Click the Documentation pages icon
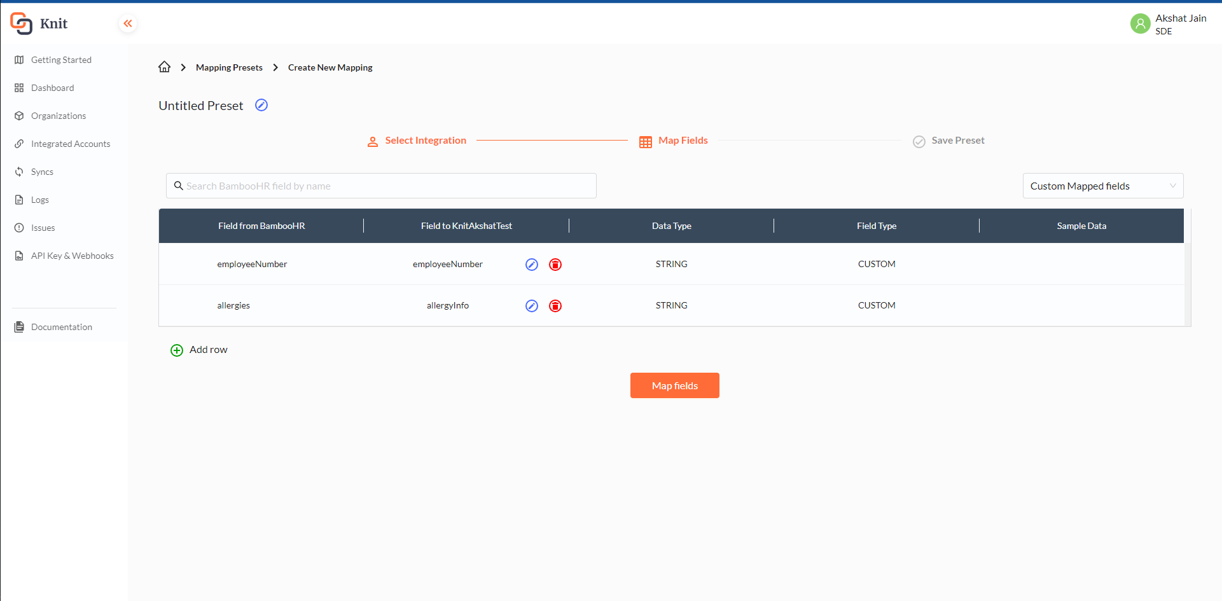The height and width of the screenshot is (601, 1222). (x=19, y=327)
